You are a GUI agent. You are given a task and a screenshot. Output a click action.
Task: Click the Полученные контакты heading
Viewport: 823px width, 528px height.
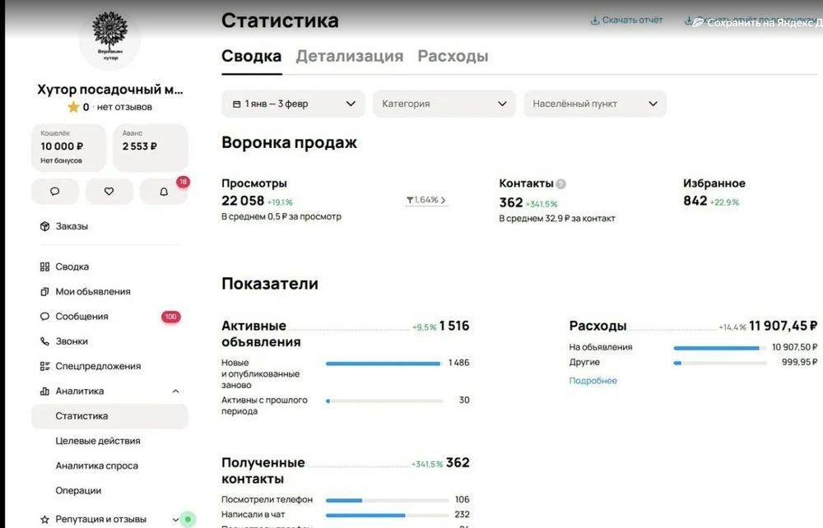point(263,471)
